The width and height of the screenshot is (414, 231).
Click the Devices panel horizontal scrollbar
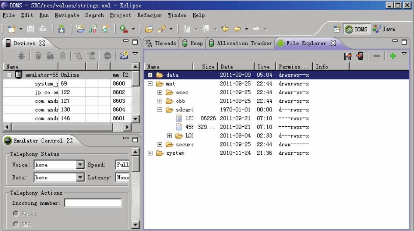pos(62,127)
